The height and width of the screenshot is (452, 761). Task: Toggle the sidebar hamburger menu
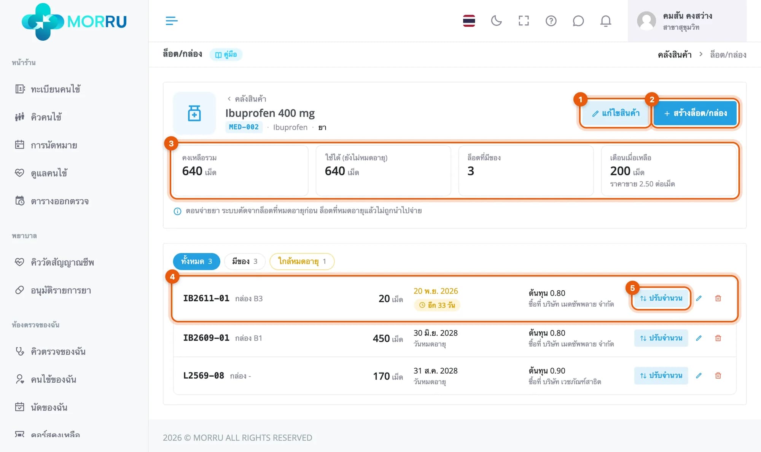click(x=172, y=21)
